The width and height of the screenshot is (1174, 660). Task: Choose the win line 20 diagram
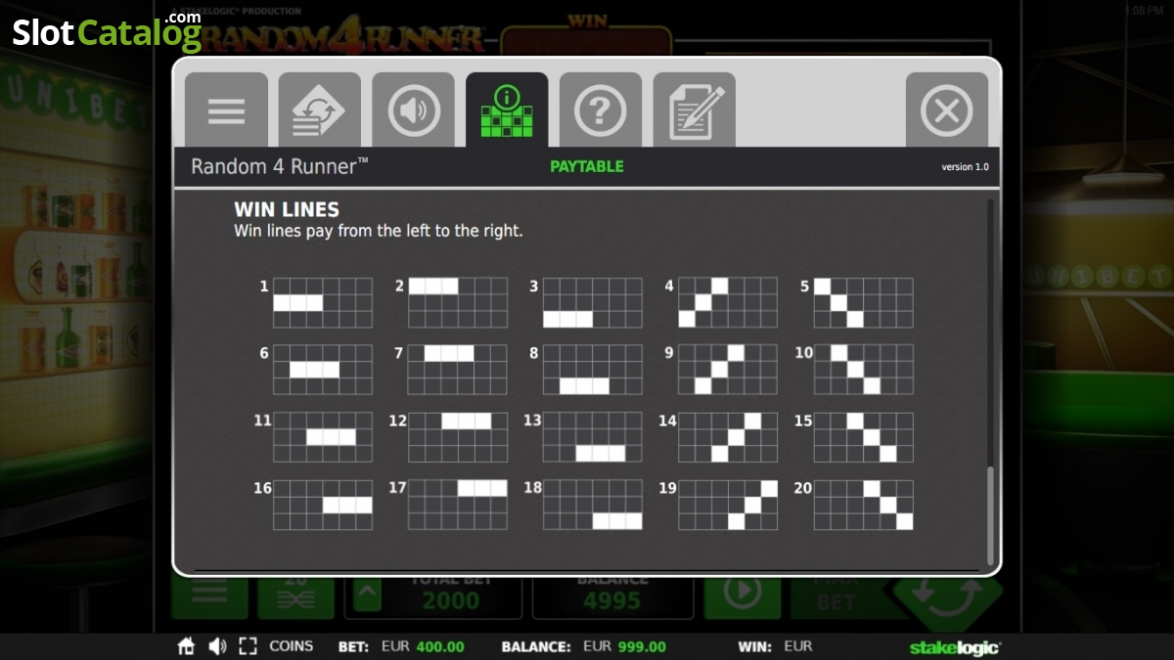(x=863, y=505)
